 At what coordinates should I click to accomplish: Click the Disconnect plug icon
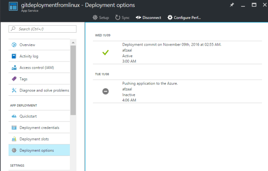tap(138, 18)
